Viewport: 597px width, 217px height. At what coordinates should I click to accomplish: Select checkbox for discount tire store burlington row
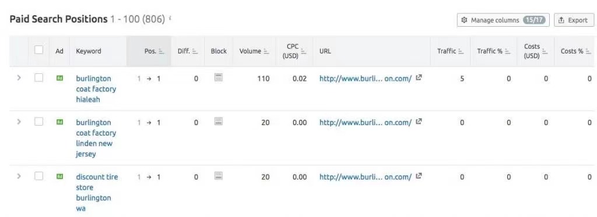(x=39, y=176)
